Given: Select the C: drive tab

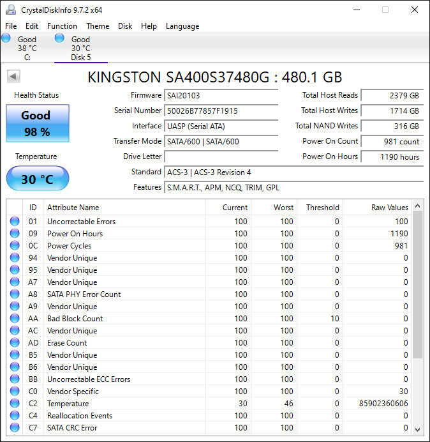Looking at the screenshot, I should point(27,48).
